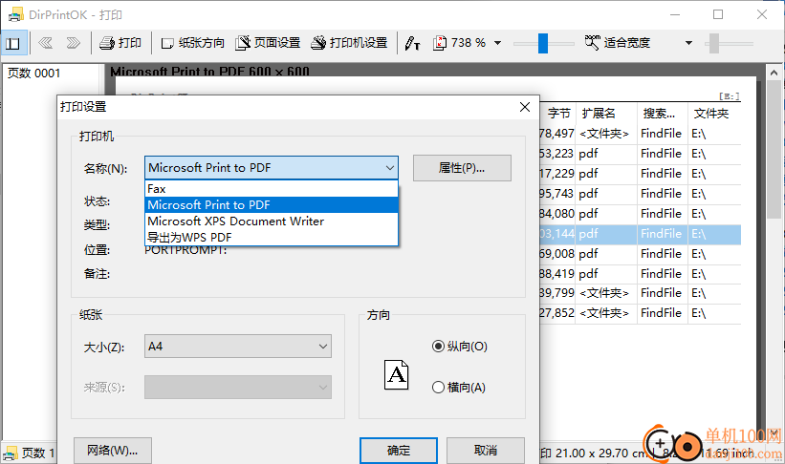Click the 53,223 pdf row
The width and height of the screenshot is (785, 464).
click(641, 154)
